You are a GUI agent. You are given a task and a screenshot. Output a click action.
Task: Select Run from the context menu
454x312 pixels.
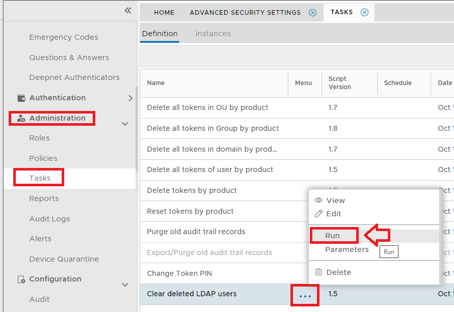click(333, 236)
